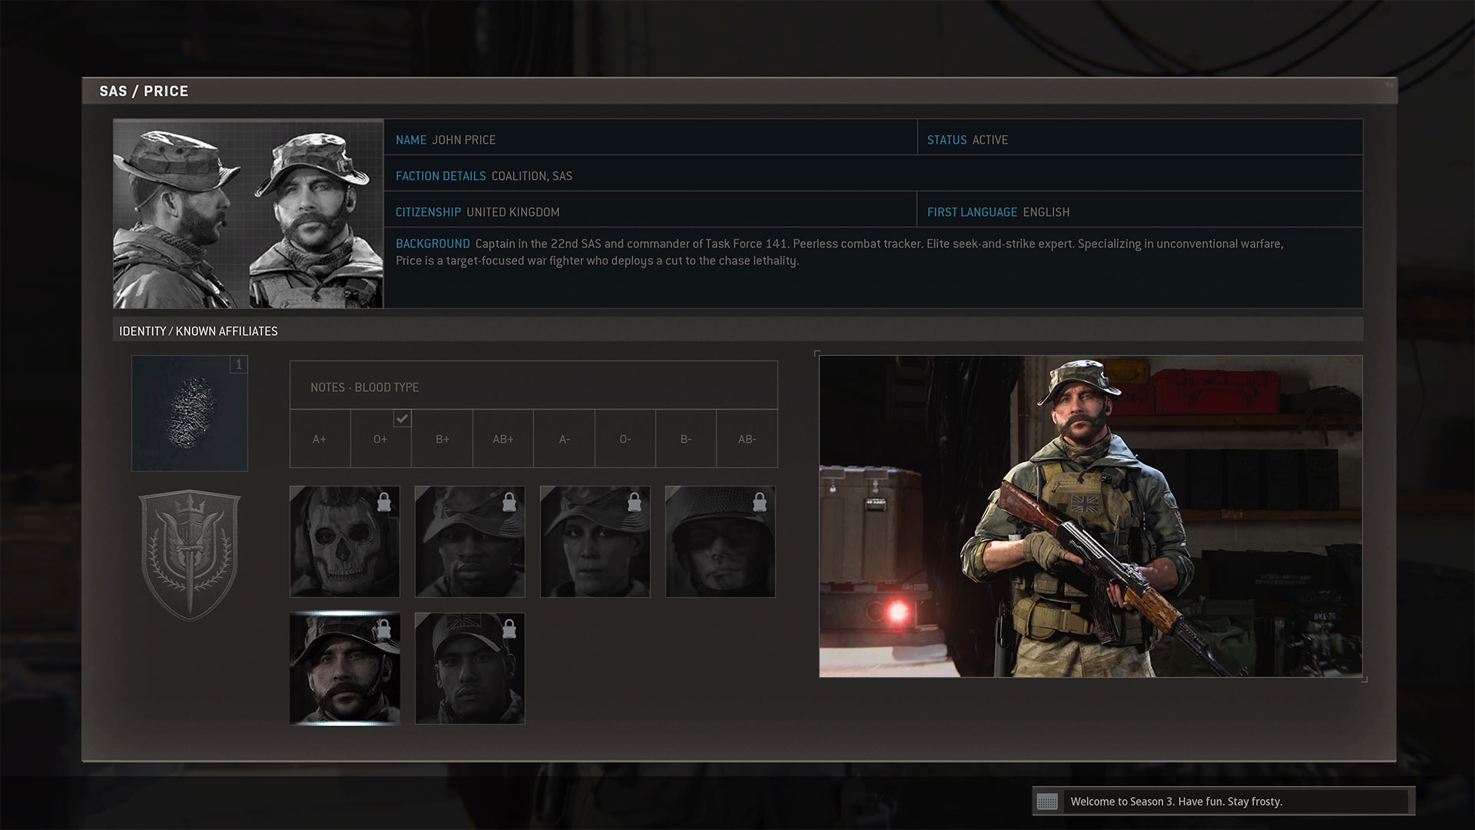Select blood type O-
Screen dimensions: 1475x830
[625, 439]
